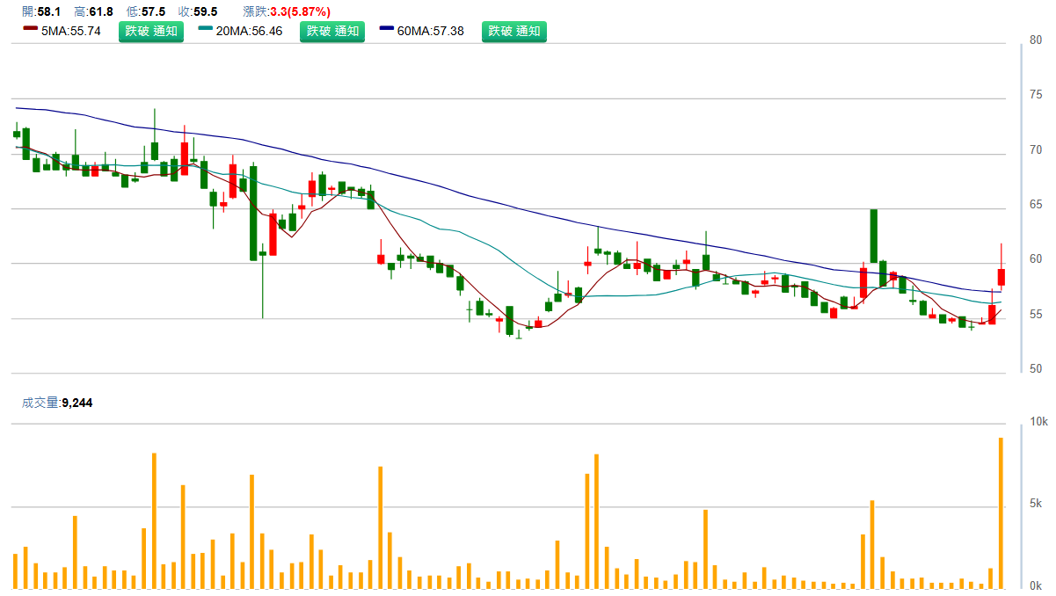This screenshot has width=1056, height=596.
Task: Click the teal 20MA legend swatch
Action: tap(206, 29)
